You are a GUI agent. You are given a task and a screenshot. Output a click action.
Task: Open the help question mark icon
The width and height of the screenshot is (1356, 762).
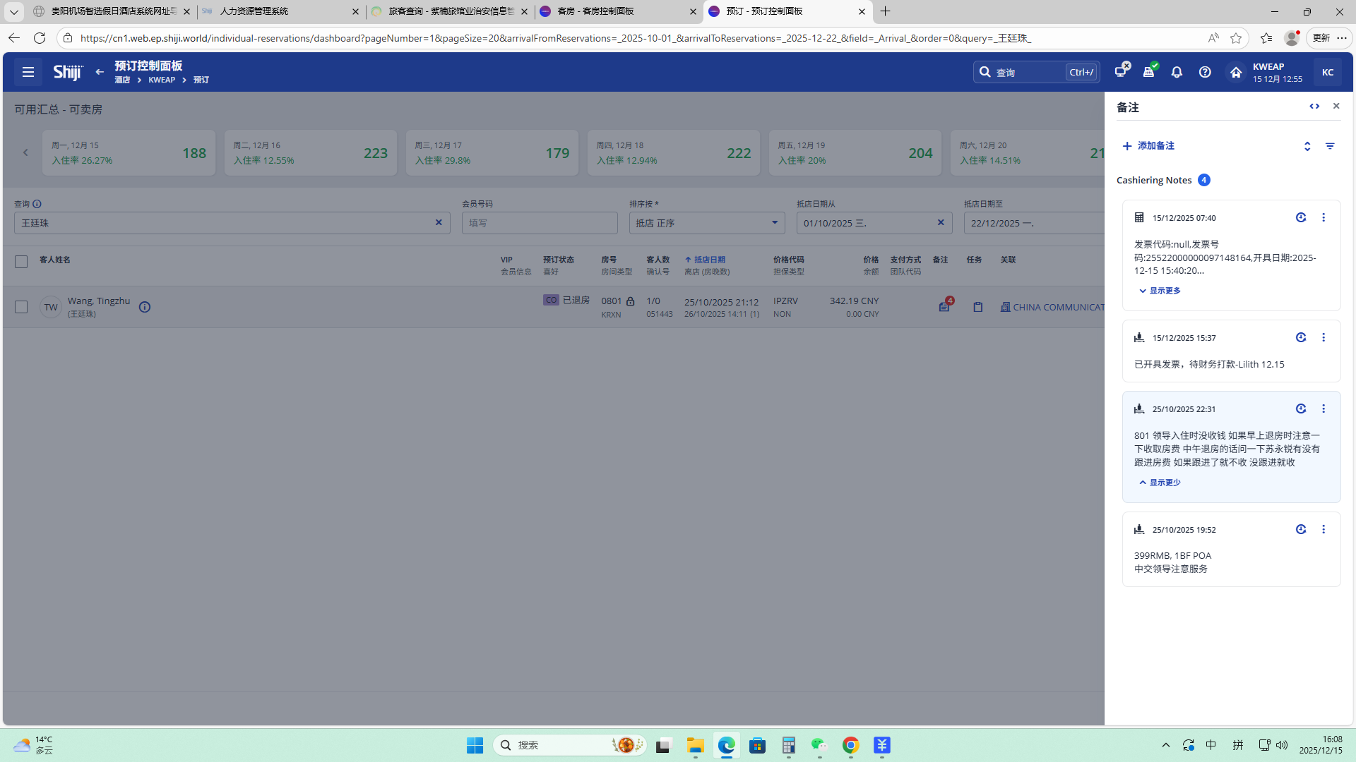pyautogui.click(x=1205, y=72)
